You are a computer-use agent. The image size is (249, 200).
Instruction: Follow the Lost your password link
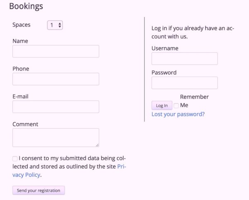(178, 114)
